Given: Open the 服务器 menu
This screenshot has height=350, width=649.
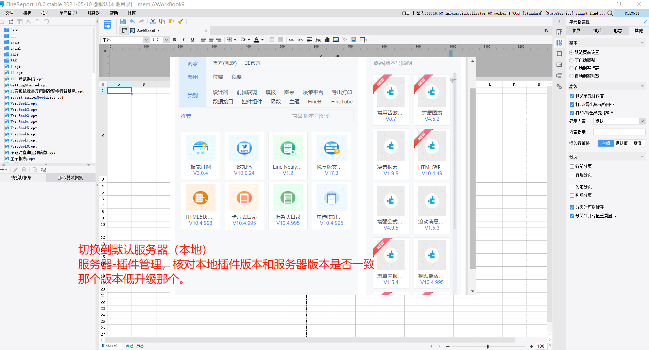Looking at the screenshot, I should 93,13.
